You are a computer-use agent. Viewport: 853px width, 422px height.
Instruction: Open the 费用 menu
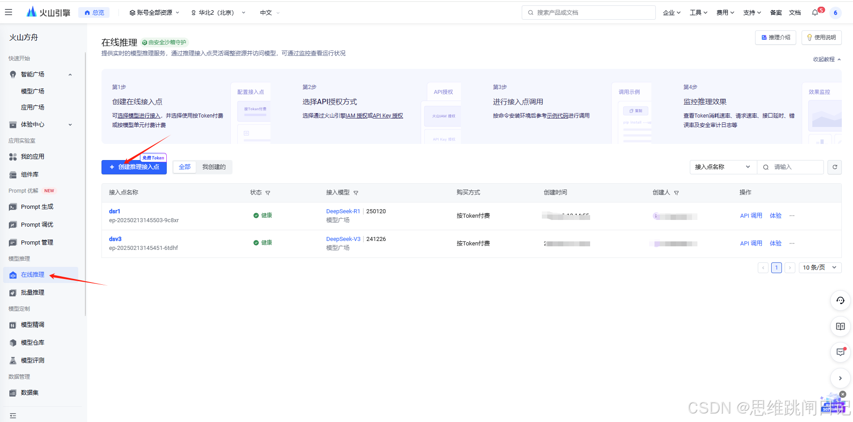[725, 13]
